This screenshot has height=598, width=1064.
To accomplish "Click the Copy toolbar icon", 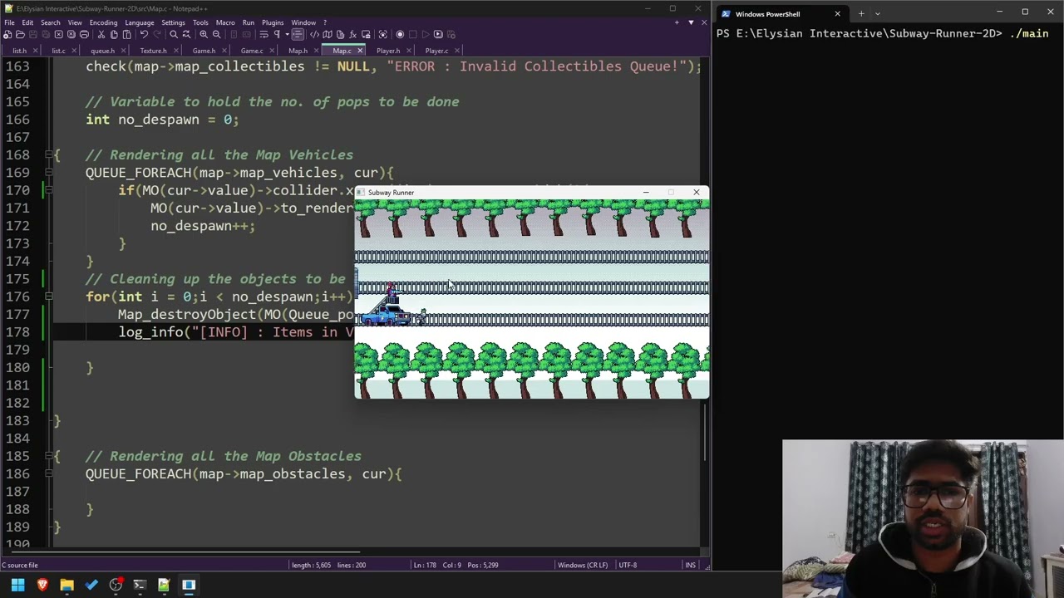I will coord(114,34).
